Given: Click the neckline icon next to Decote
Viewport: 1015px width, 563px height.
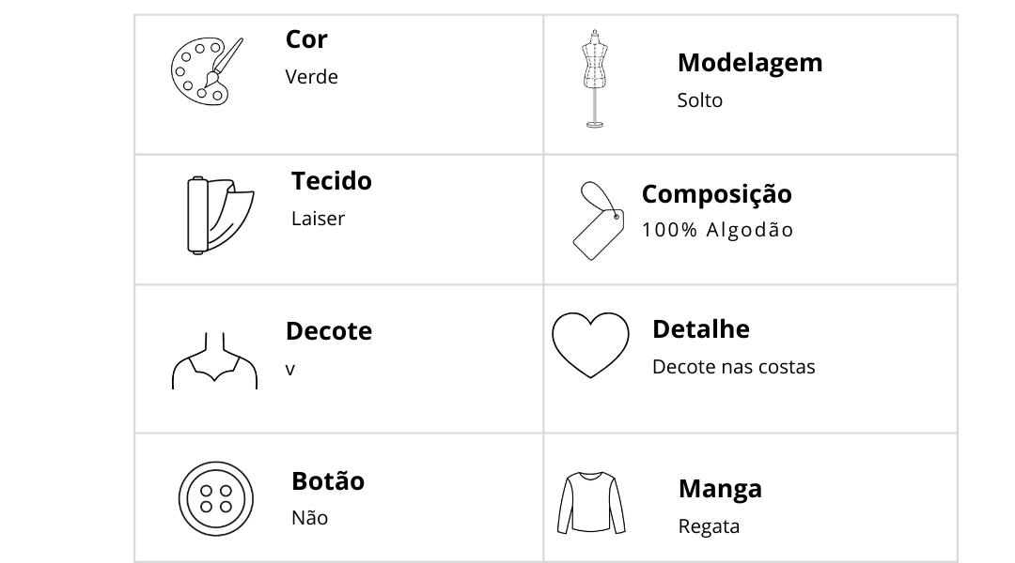Looking at the screenshot, I should (215, 360).
